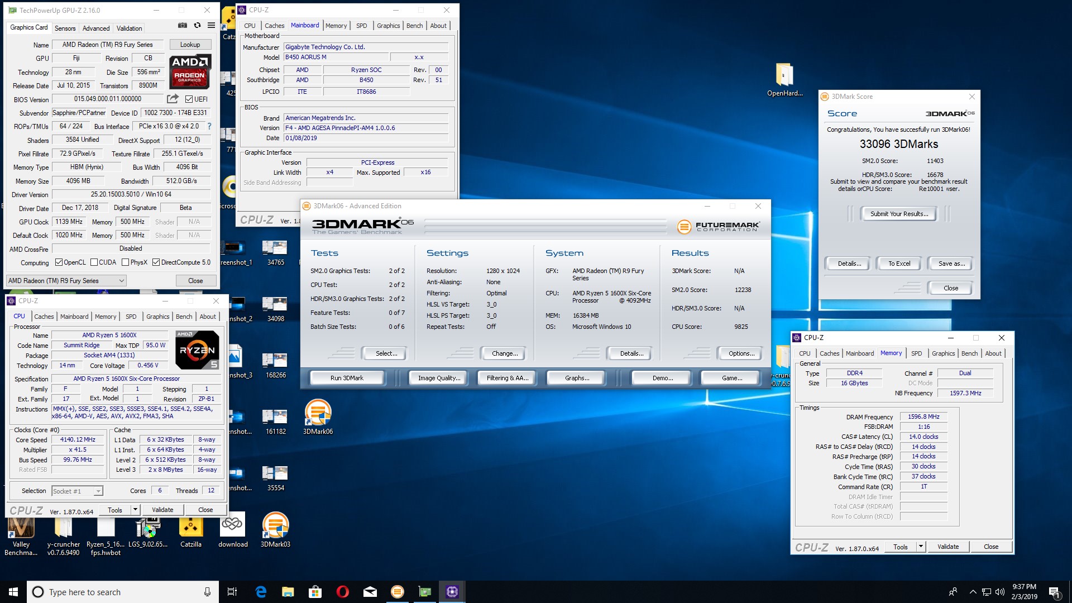
Task: Click the Change... settings button in 3DMark06
Action: tap(505, 353)
